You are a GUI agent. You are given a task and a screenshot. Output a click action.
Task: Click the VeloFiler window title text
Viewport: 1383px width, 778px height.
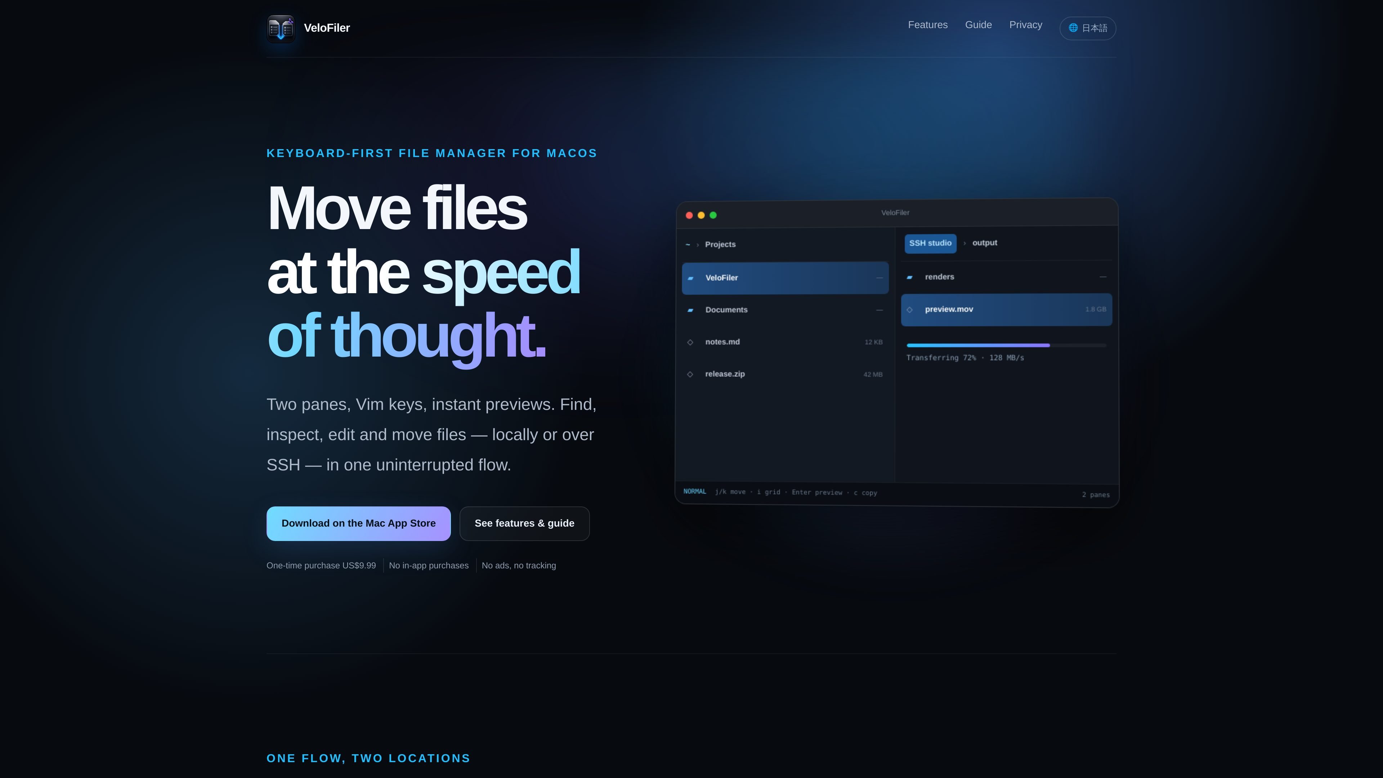(x=895, y=213)
